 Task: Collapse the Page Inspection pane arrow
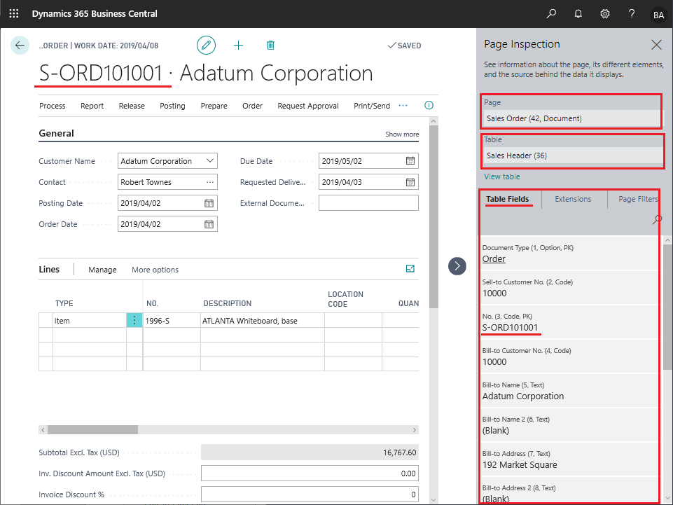tap(457, 266)
